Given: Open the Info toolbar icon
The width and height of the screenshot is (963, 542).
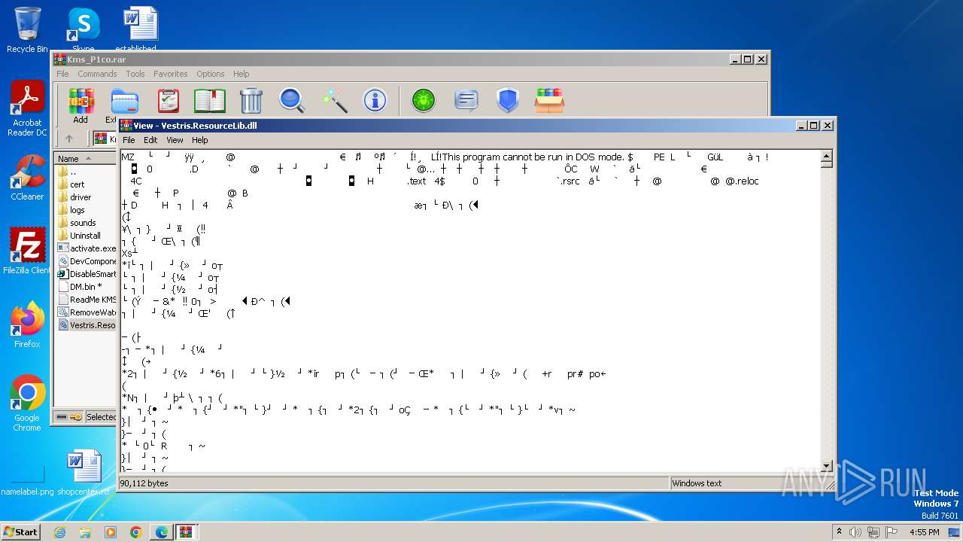Looking at the screenshot, I should click(x=375, y=100).
